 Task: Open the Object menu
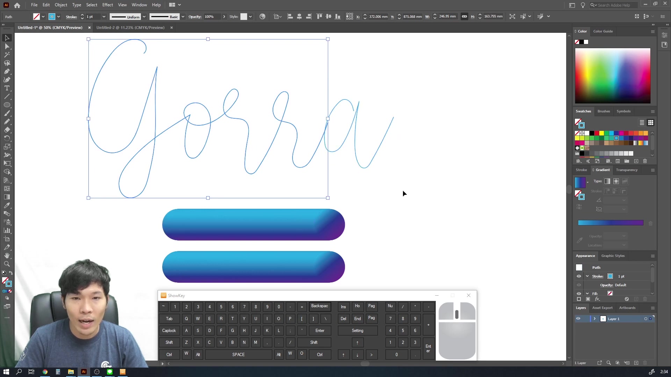61,5
